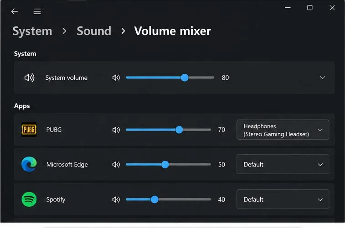Click the PUBG app icon

click(29, 130)
